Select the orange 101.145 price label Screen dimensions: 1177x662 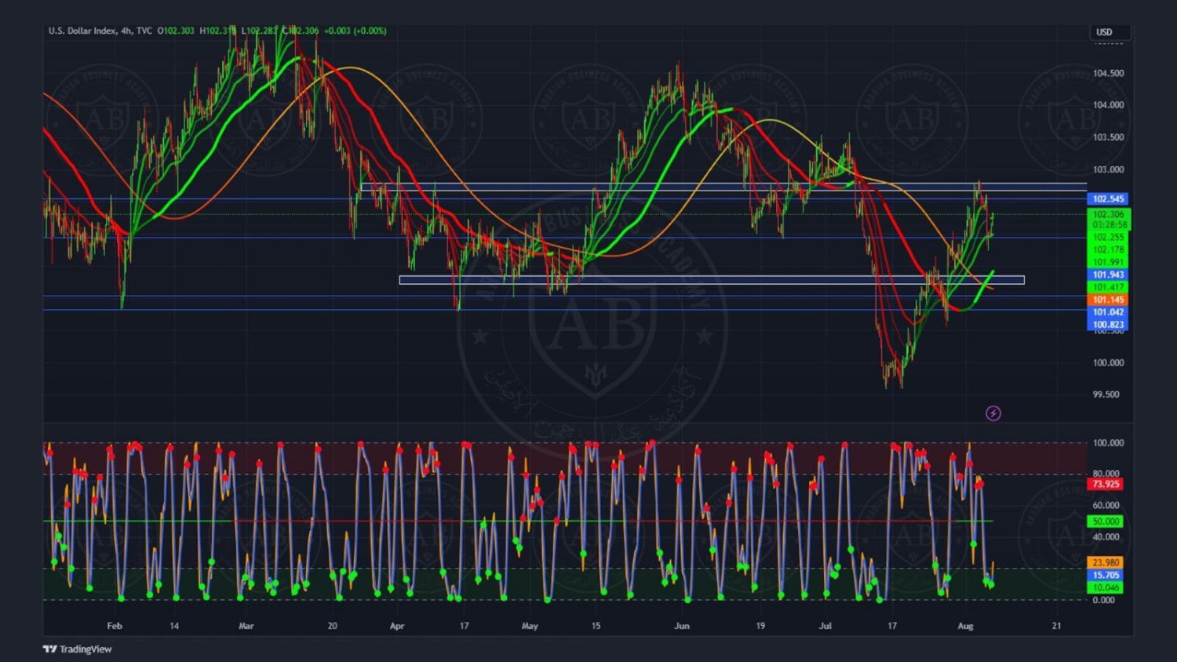pyautogui.click(x=1108, y=300)
